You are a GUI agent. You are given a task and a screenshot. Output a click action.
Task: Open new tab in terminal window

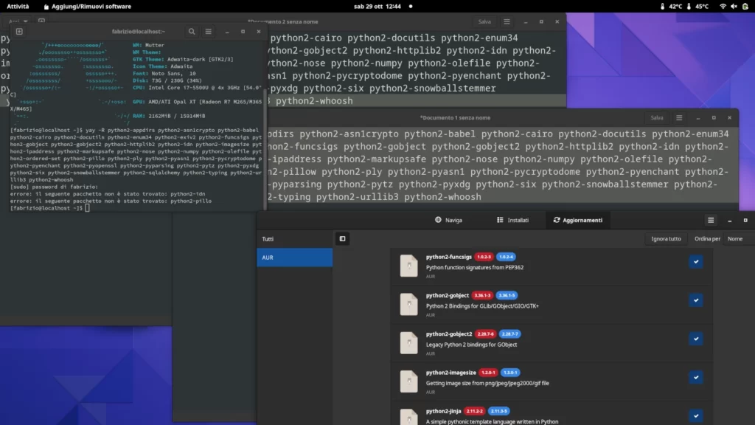coord(19,31)
